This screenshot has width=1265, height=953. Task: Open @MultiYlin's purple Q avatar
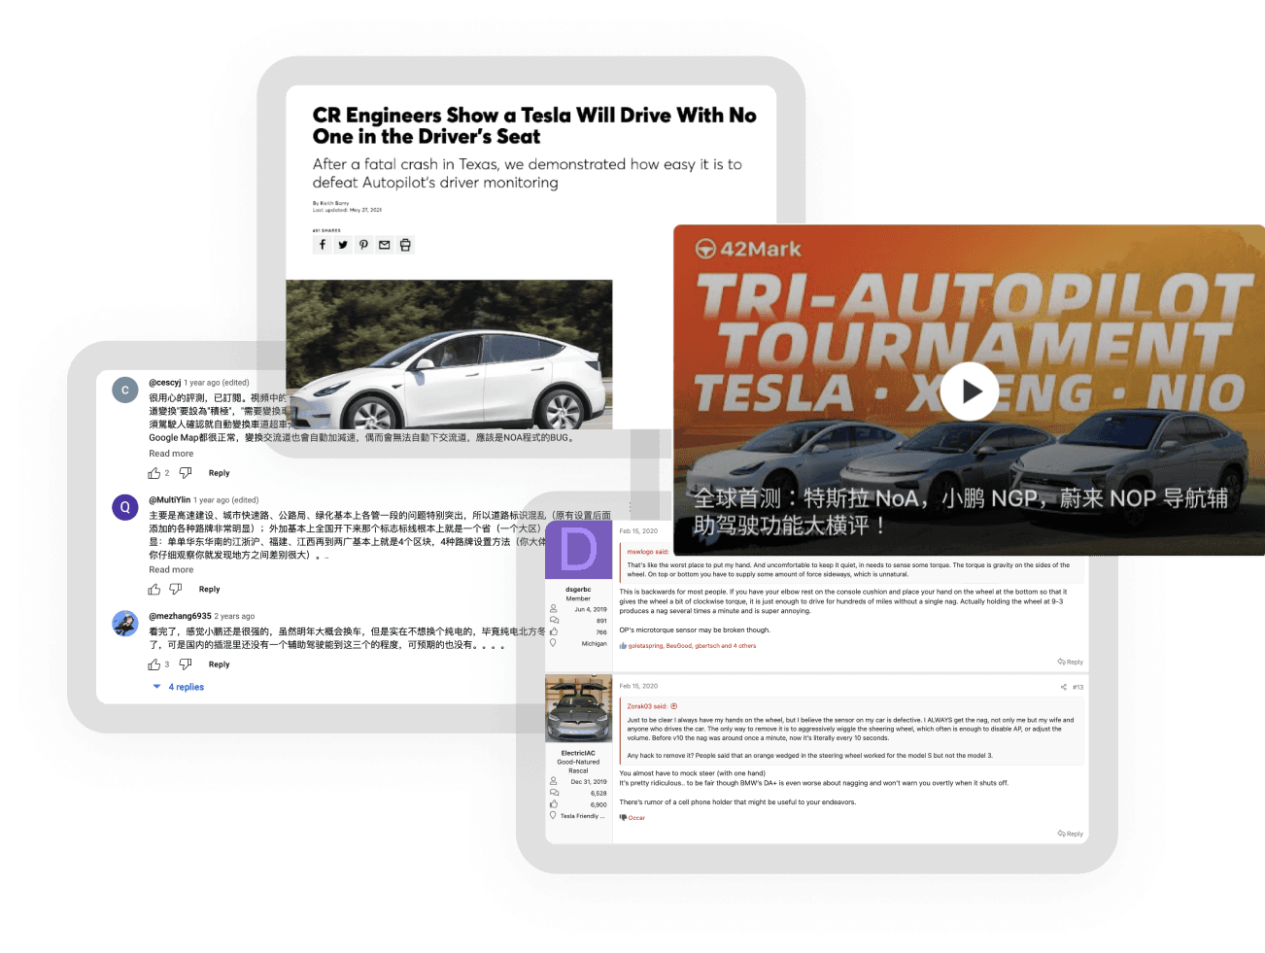[124, 507]
